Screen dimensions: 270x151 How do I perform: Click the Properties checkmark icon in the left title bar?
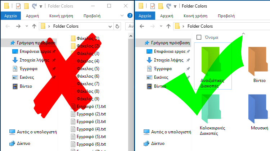[x=18, y=6]
